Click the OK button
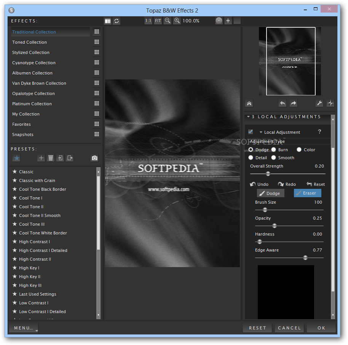 pos(321,328)
